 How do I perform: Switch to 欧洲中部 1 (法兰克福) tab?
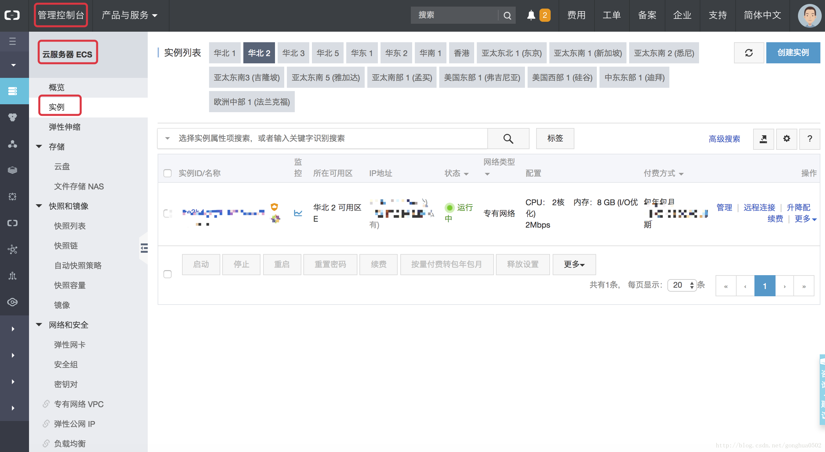click(x=252, y=102)
